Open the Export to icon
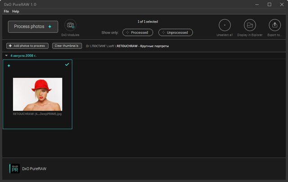The height and width of the screenshot is (182, 288). click(274, 26)
